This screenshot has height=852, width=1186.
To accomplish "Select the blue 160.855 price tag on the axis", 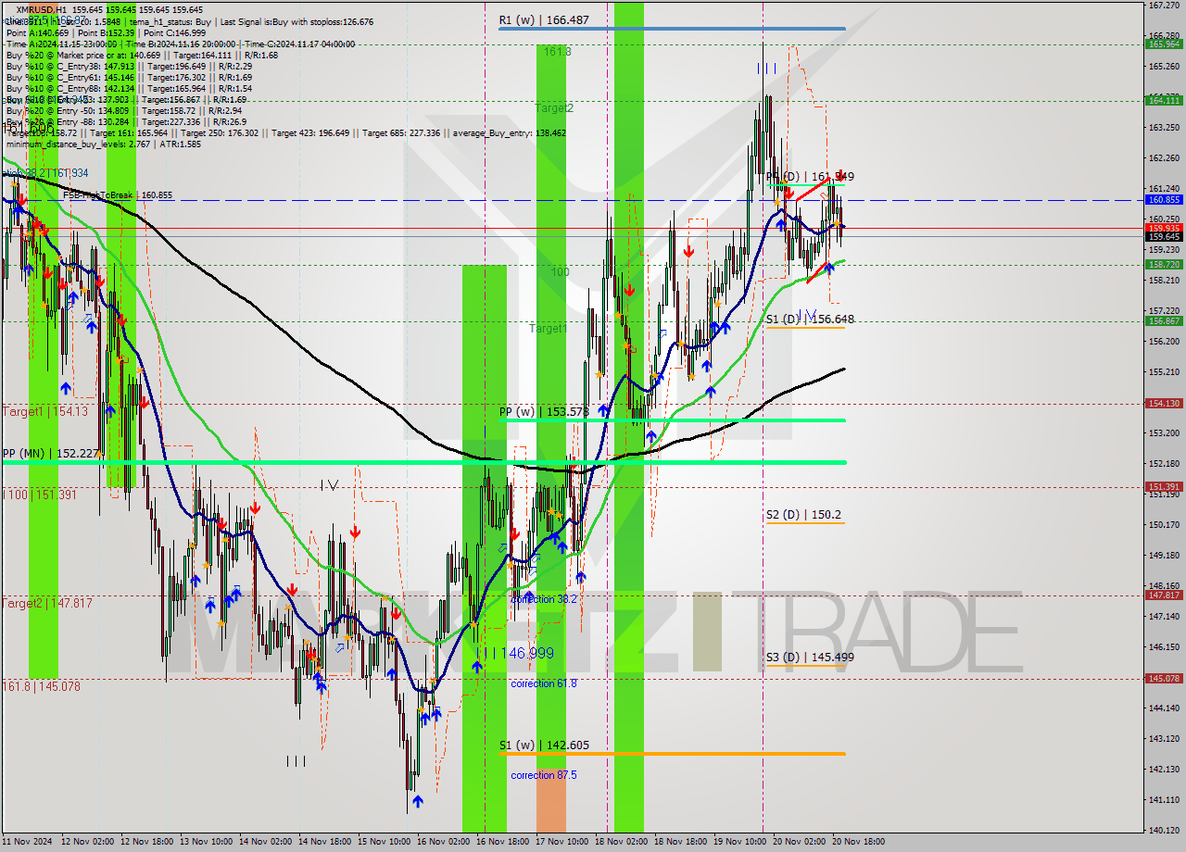I will point(1164,199).
